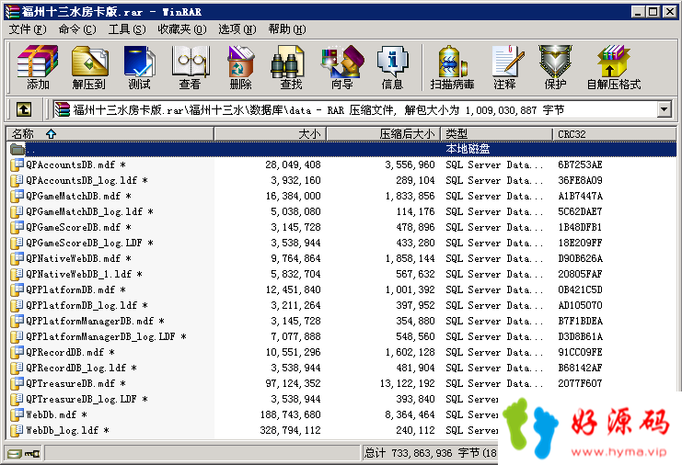Launch the Wizard (向导) tool
The height and width of the screenshot is (465, 682).
pyautogui.click(x=342, y=67)
